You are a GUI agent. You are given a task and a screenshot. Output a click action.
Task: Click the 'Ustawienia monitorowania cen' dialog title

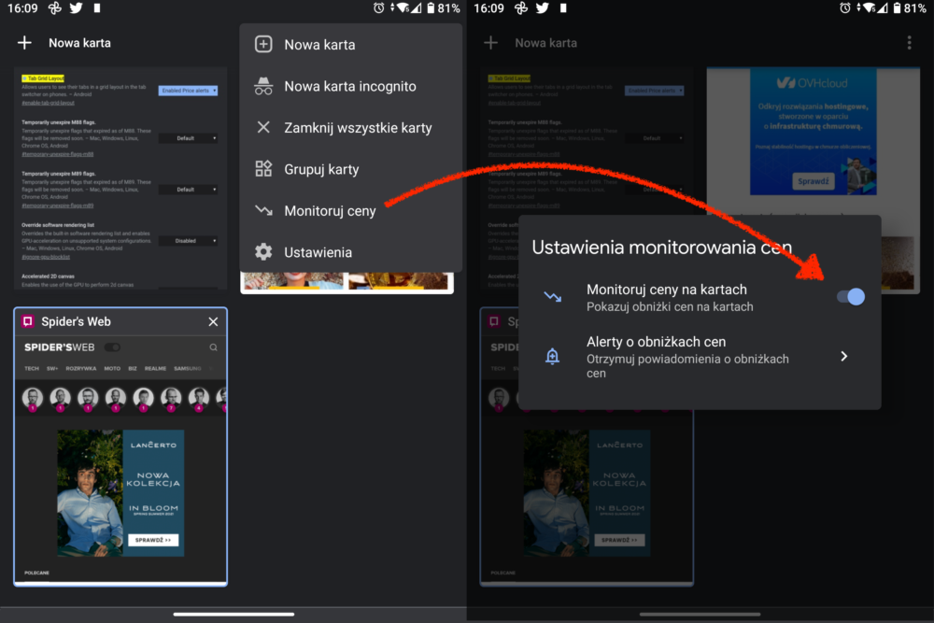pyautogui.click(x=662, y=248)
